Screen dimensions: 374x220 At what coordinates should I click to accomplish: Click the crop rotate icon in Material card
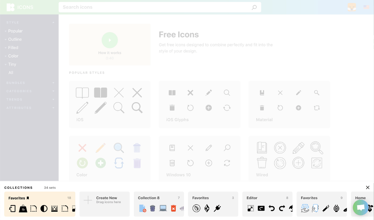[x=317, y=108]
